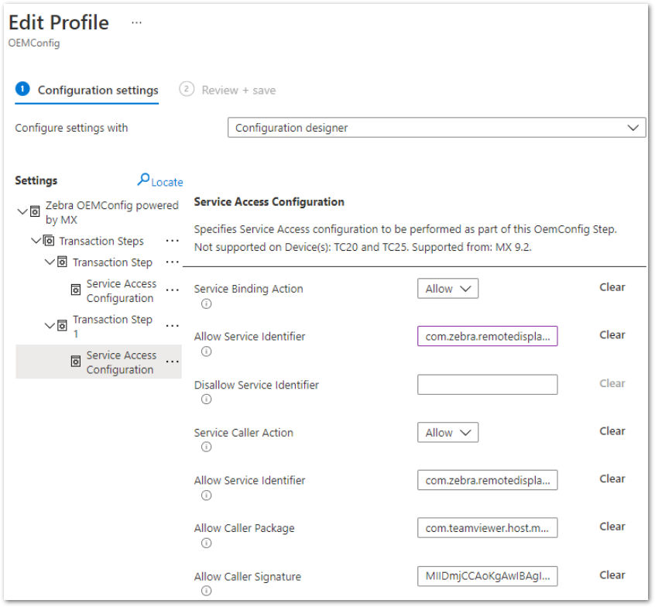The image size is (655, 607).
Task: Collapse the Zebra OEMConfig powered by MX node
Action: pos(22,211)
